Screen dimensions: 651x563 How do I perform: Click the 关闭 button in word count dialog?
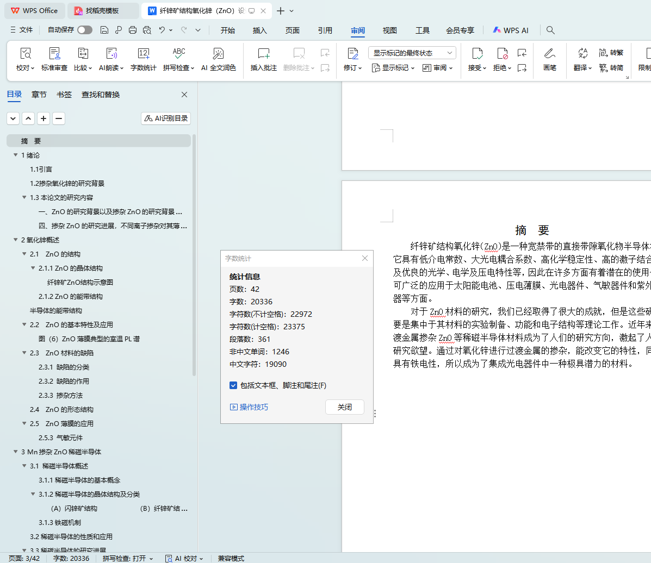(344, 407)
